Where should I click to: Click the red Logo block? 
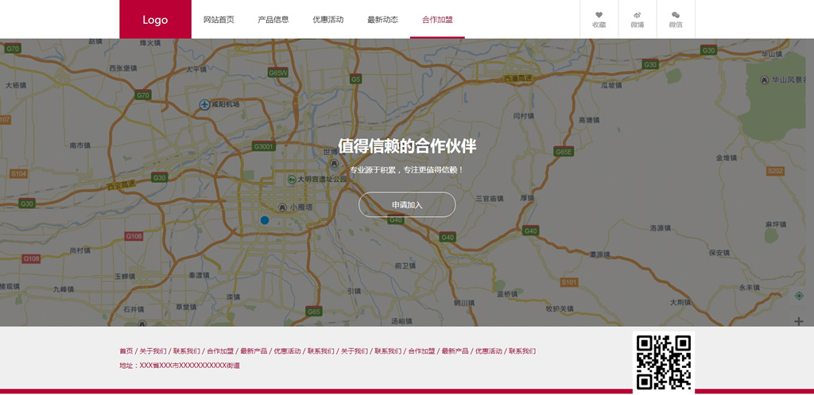click(x=155, y=19)
